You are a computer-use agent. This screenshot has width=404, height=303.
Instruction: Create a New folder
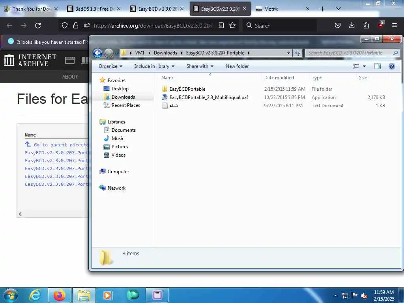tap(237, 66)
